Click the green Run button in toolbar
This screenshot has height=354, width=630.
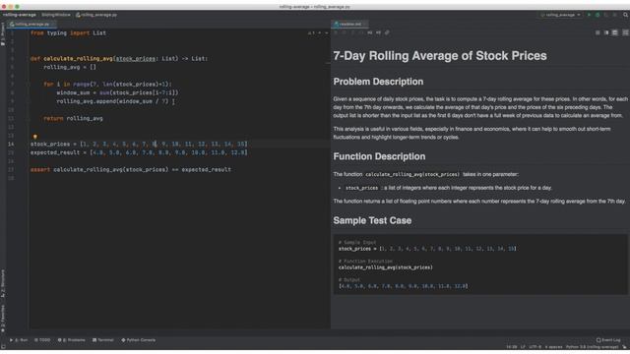coord(589,15)
